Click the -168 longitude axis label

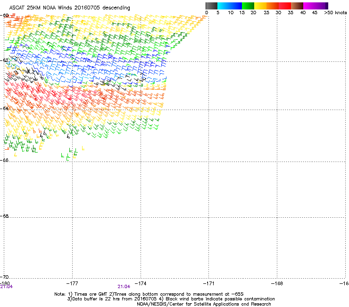[x=277, y=283]
